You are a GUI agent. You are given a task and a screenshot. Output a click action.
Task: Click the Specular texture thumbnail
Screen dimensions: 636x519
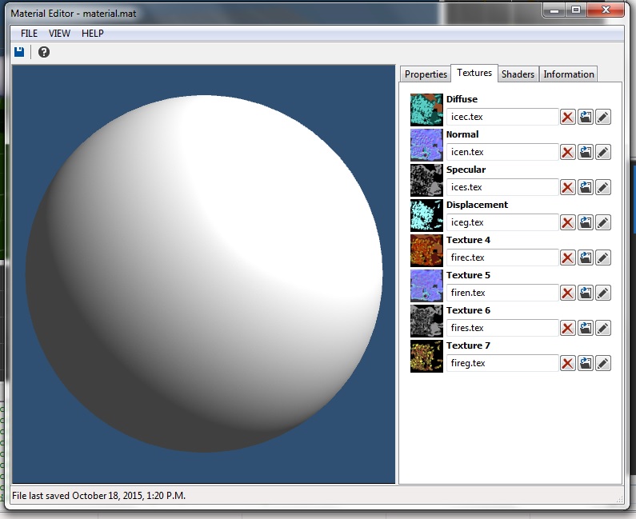tap(426, 181)
